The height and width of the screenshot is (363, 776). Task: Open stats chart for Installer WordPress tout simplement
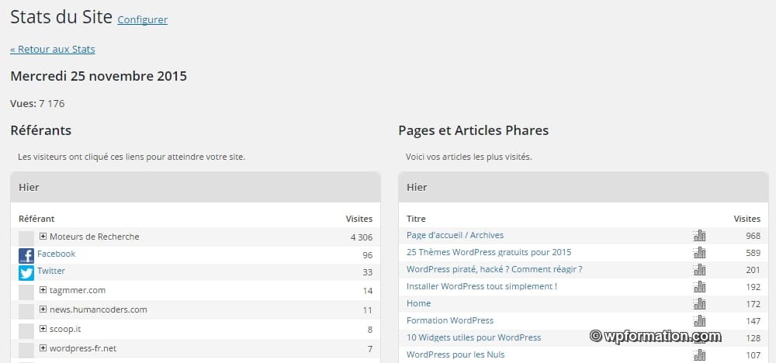[700, 287]
